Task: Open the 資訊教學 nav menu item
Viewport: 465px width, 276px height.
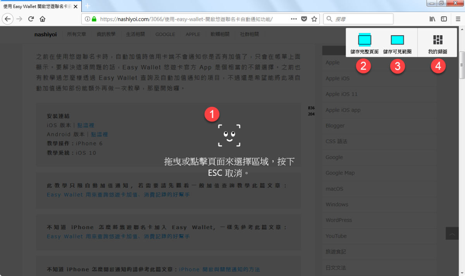Action: [106, 34]
